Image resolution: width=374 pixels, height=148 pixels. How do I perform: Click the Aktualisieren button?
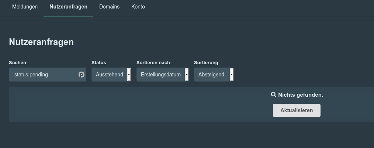point(297,110)
